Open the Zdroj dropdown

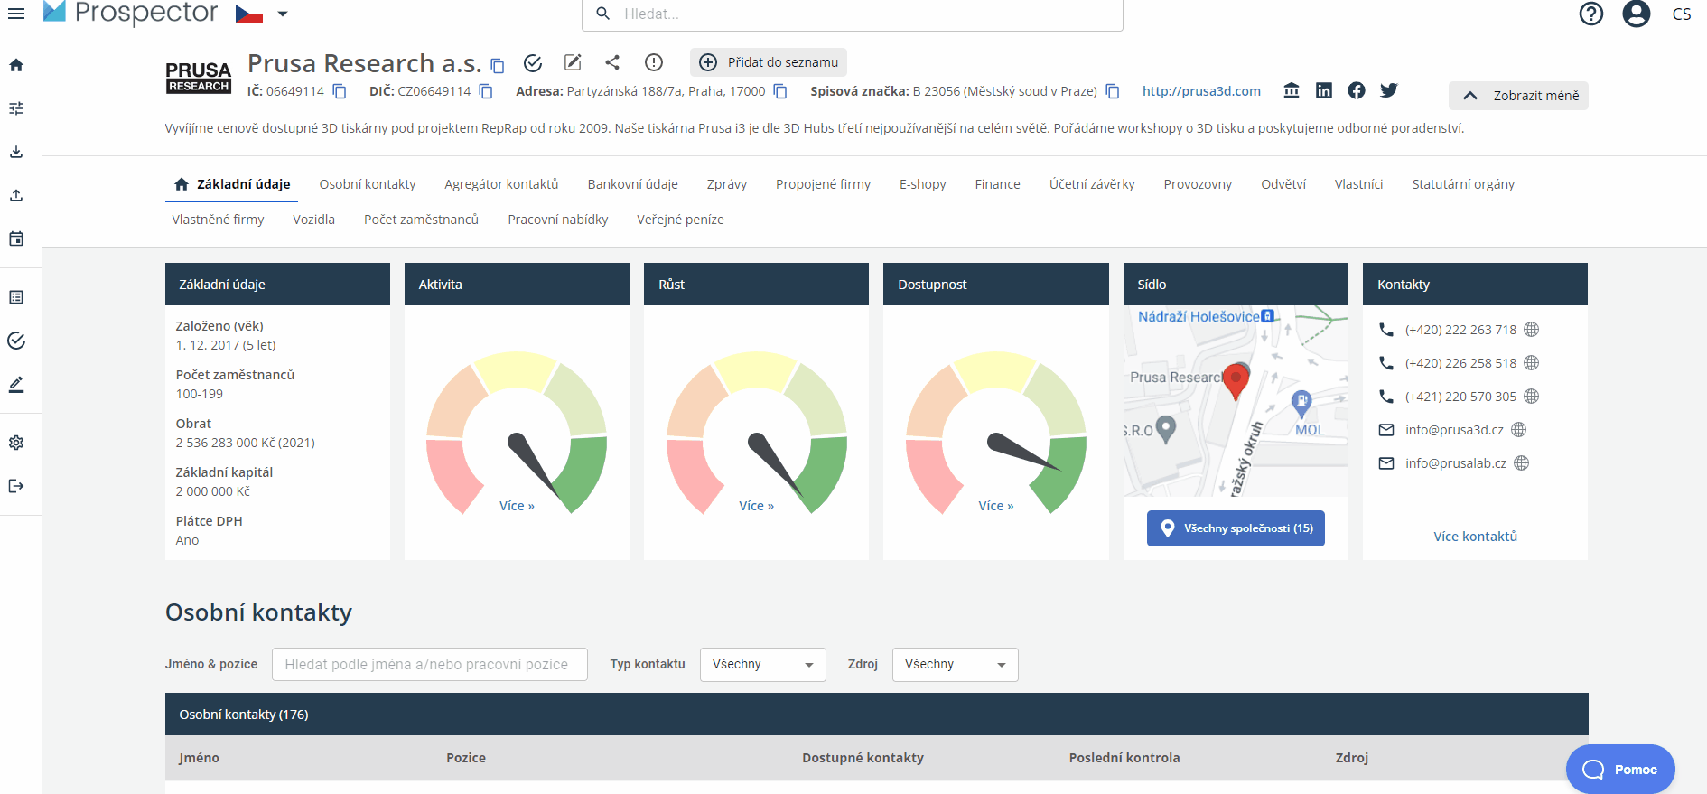[x=956, y=665]
